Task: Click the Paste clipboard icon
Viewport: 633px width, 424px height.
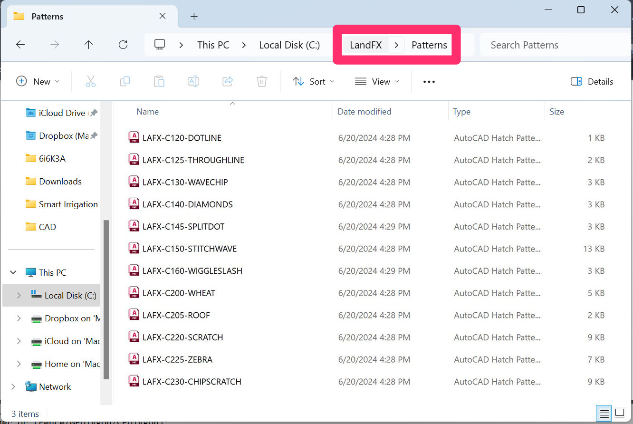Action: coord(159,81)
